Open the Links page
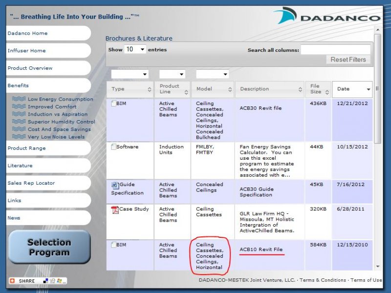391x293 pixels. click(x=48, y=200)
